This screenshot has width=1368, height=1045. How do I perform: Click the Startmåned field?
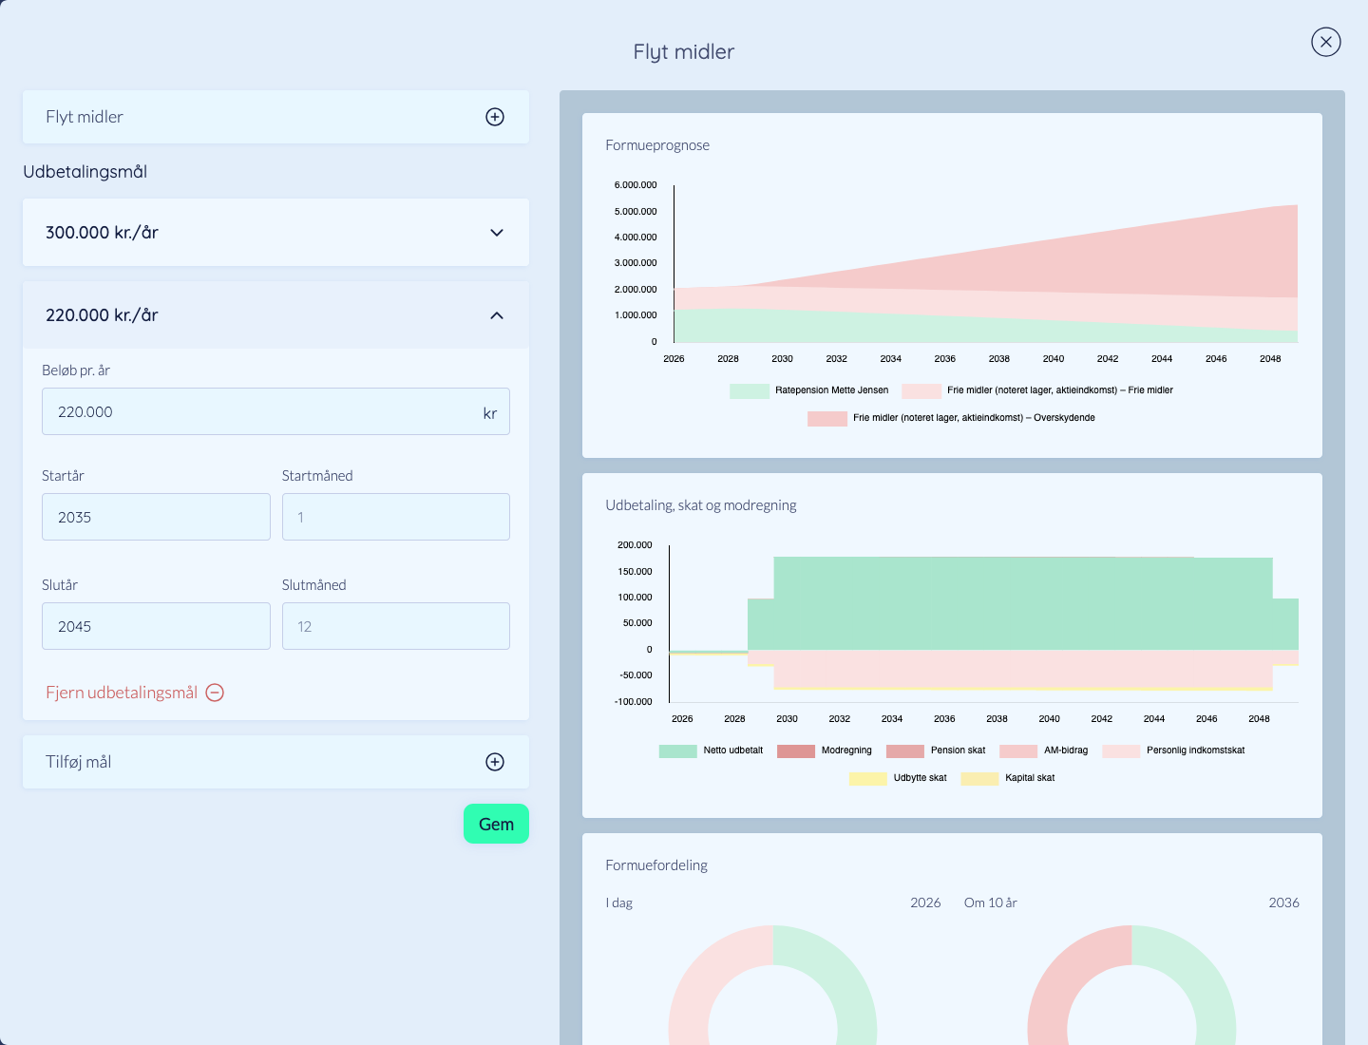[396, 517]
